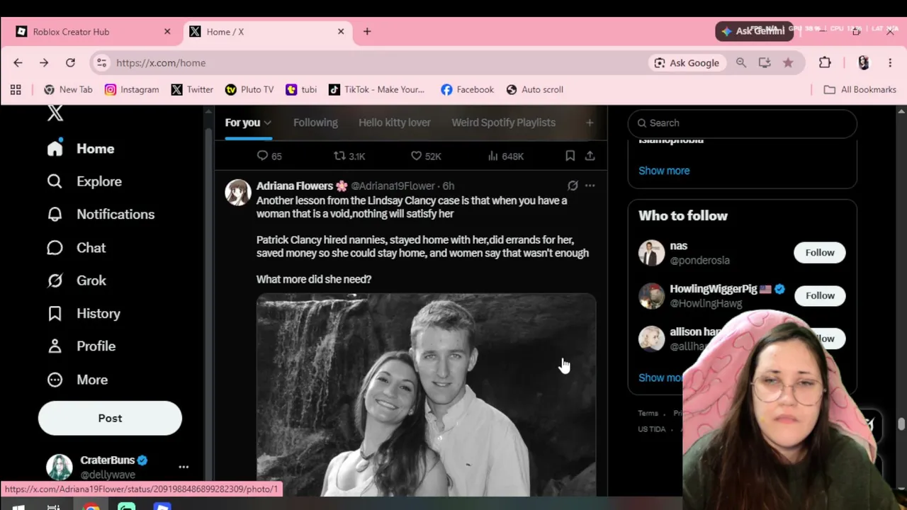Open Adriana Flowers' profile avatar
This screenshot has width=907, height=510.
(238, 192)
